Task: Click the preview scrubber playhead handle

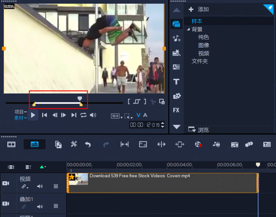Action: point(80,99)
